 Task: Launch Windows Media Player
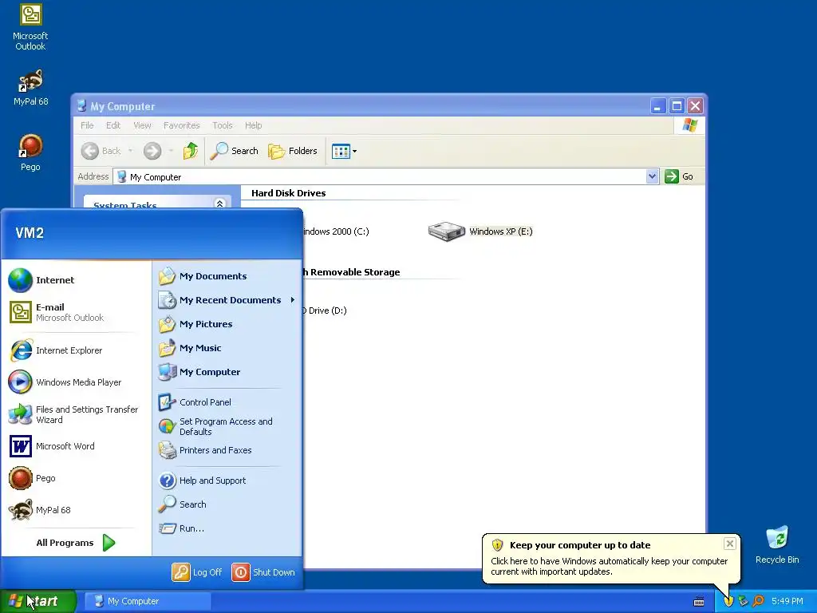[76, 382]
